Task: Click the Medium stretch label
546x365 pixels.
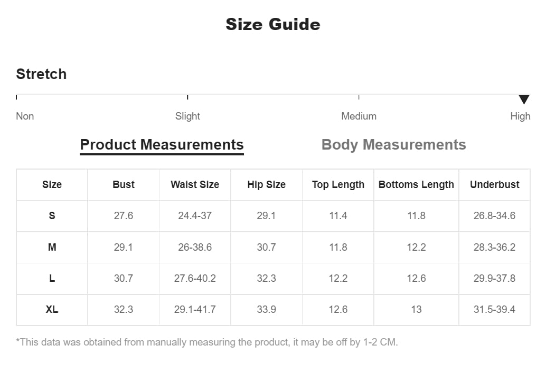Action: (359, 116)
